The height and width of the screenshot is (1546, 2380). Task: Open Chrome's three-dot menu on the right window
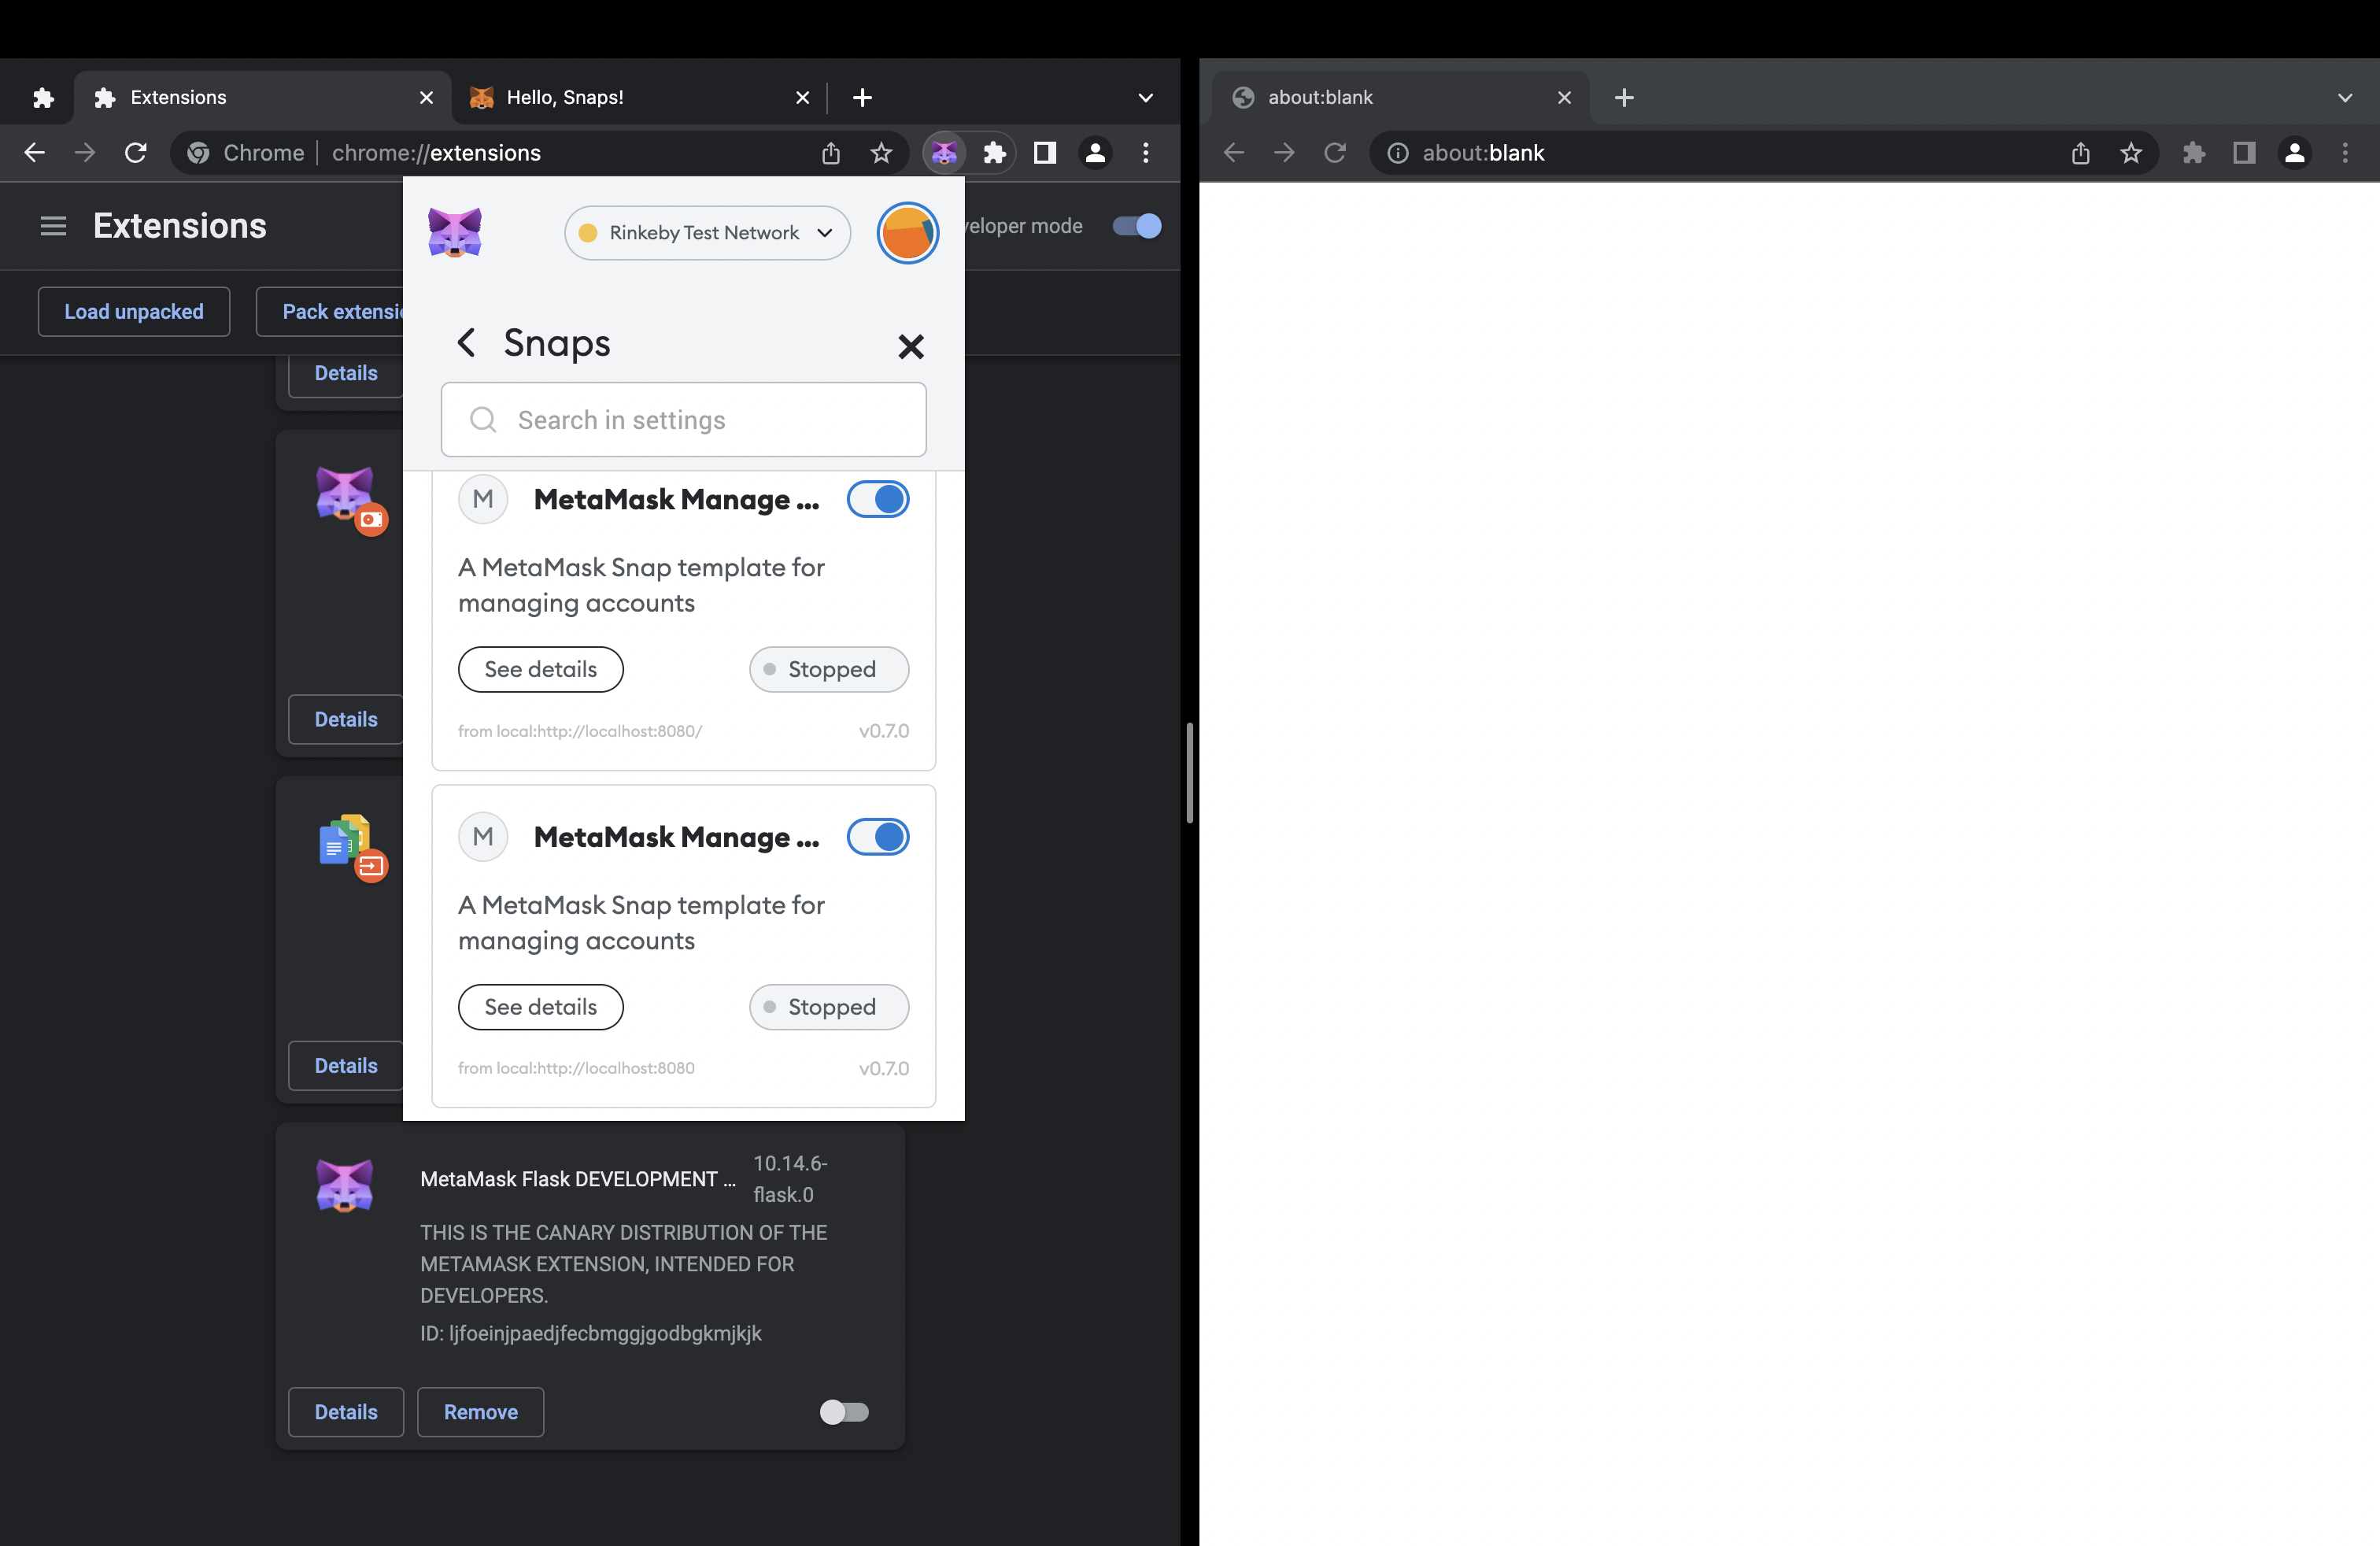[x=2346, y=153]
